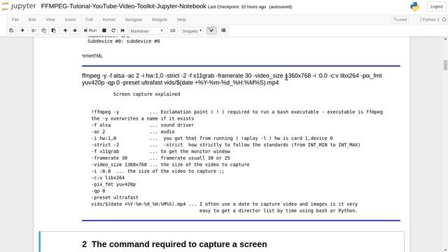Image resolution: width=448 pixels, height=252 pixels.
Task: Open the Widgets menu
Action: [x=160, y=20]
